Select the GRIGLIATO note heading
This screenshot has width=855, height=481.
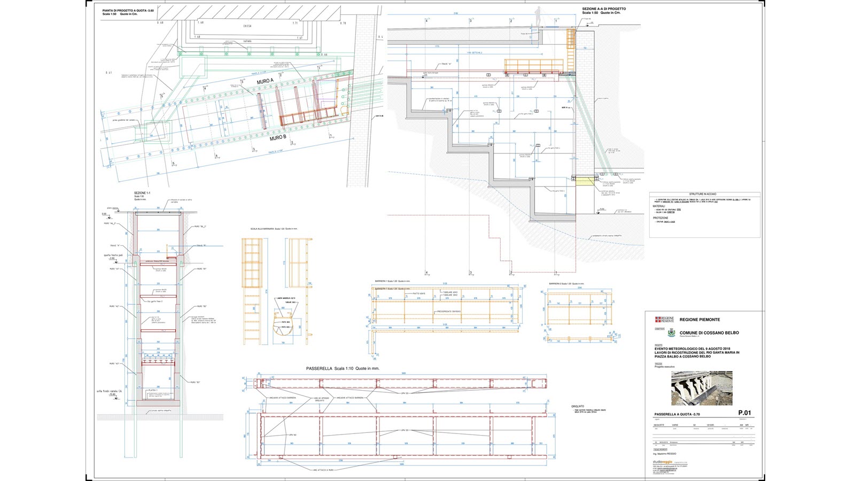[578, 407]
